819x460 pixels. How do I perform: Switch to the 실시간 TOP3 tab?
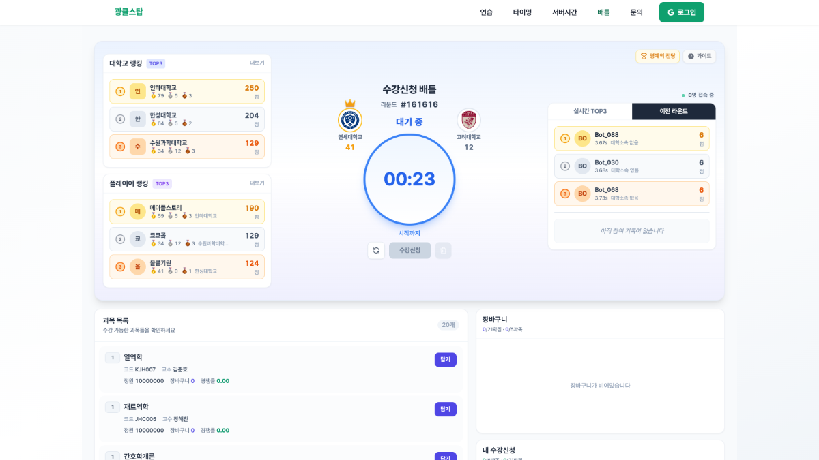click(590, 112)
